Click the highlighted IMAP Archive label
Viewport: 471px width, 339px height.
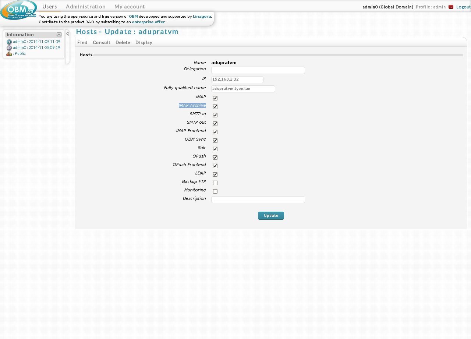click(x=192, y=106)
